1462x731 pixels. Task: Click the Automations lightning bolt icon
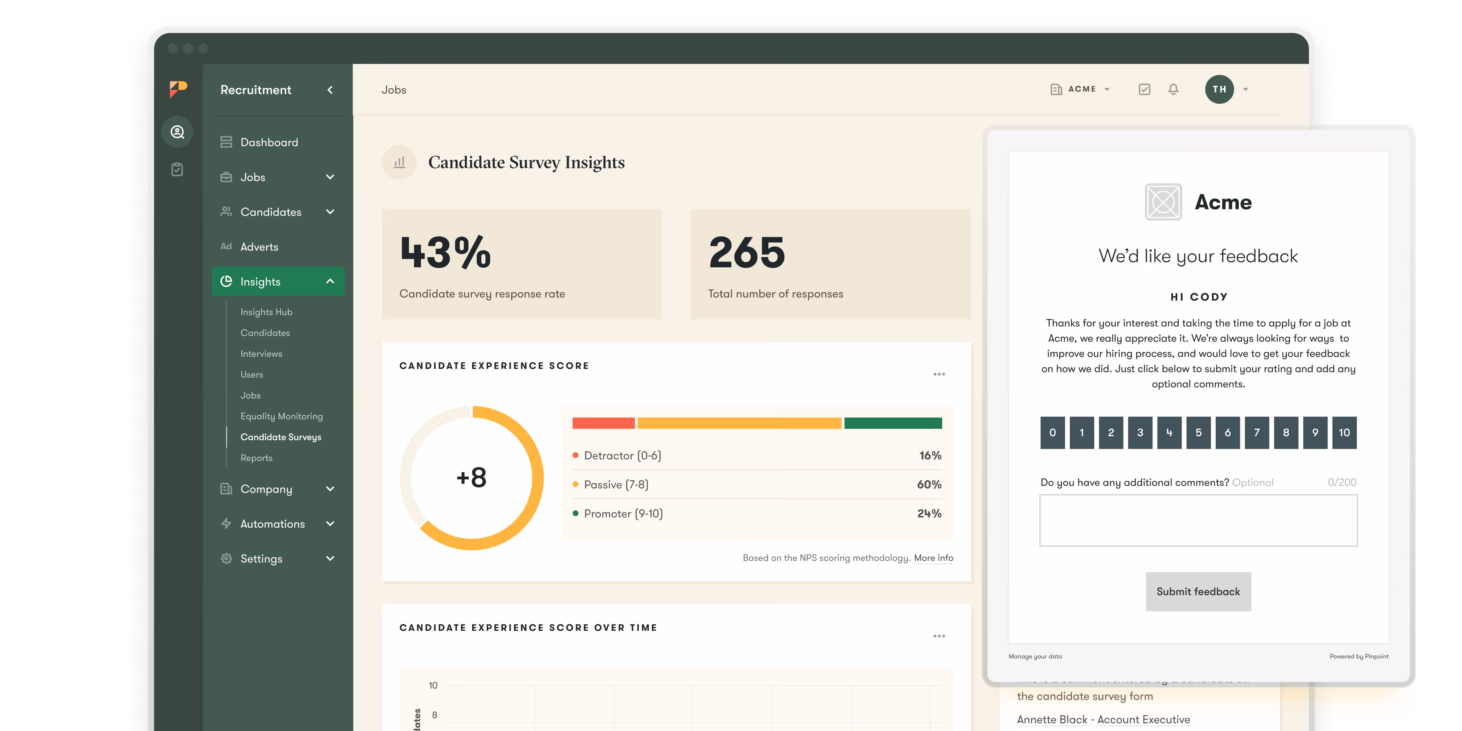coord(226,523)
